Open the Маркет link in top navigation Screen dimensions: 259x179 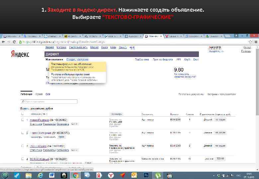94,47
